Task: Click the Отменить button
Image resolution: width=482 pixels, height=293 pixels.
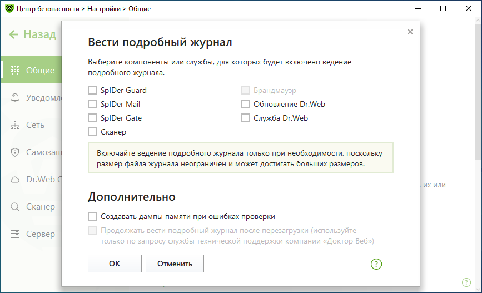Action: click(175, 264)
